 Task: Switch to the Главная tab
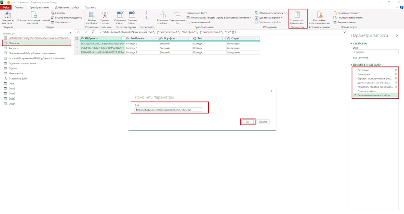click(x=19, y=7)
